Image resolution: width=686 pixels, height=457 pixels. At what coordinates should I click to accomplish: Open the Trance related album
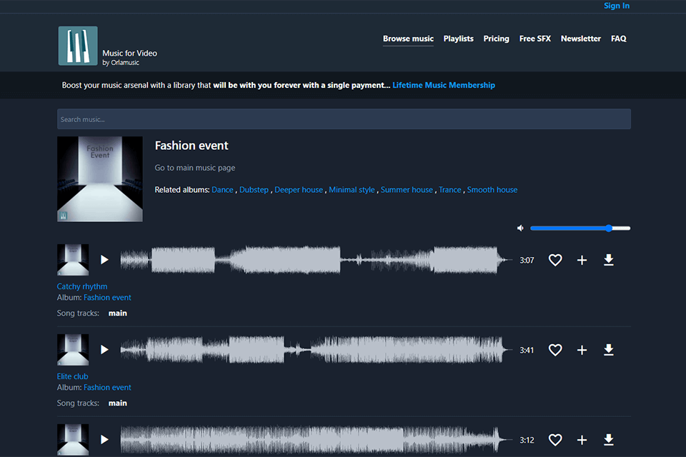(449, 189)
